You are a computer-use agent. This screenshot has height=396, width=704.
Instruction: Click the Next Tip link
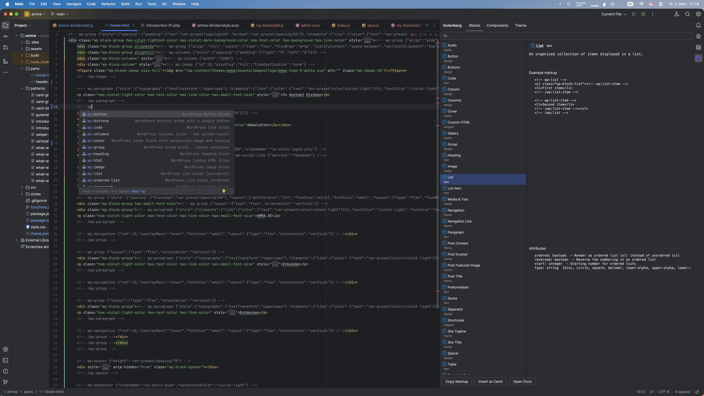(139, 191)
